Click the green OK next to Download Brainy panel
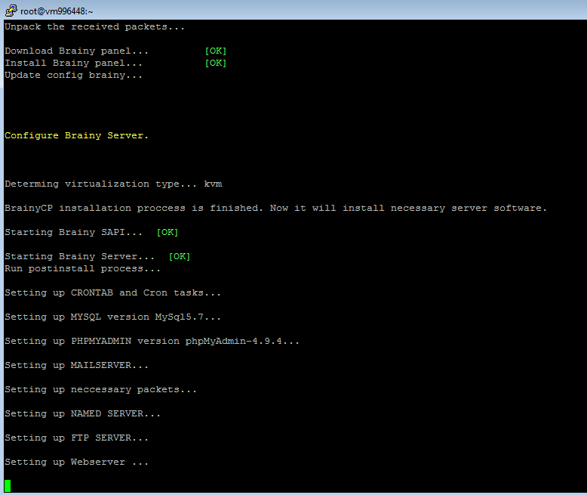Screen dimensions: 587x495 click(x=215, y=51)
